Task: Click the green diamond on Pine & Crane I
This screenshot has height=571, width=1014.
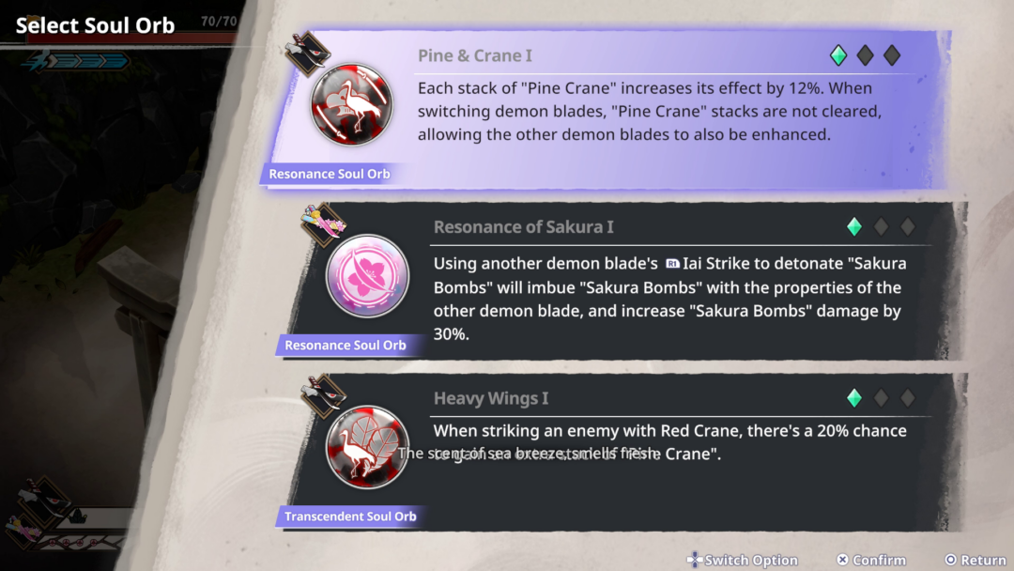Action: tap(838, 55)
